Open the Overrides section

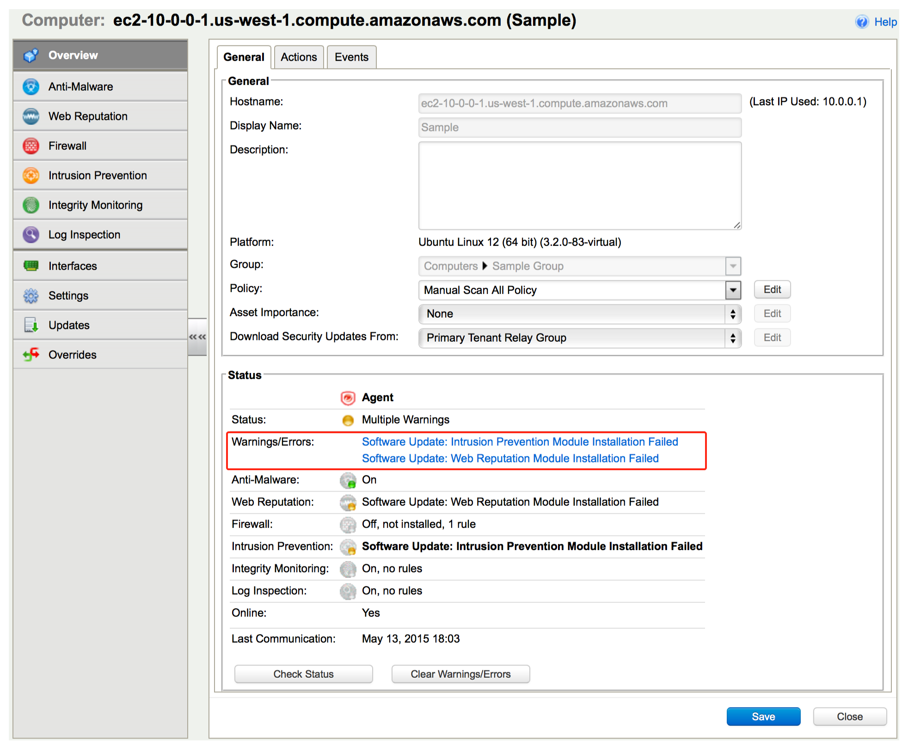click(x=100, y=355)
